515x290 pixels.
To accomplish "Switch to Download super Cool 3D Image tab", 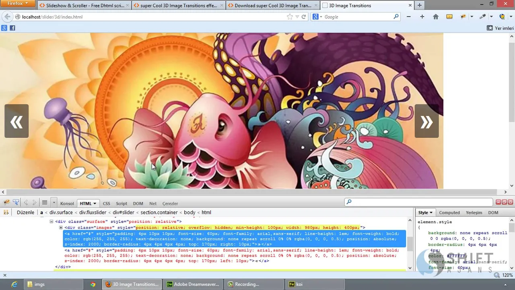I will pos(273,6).
